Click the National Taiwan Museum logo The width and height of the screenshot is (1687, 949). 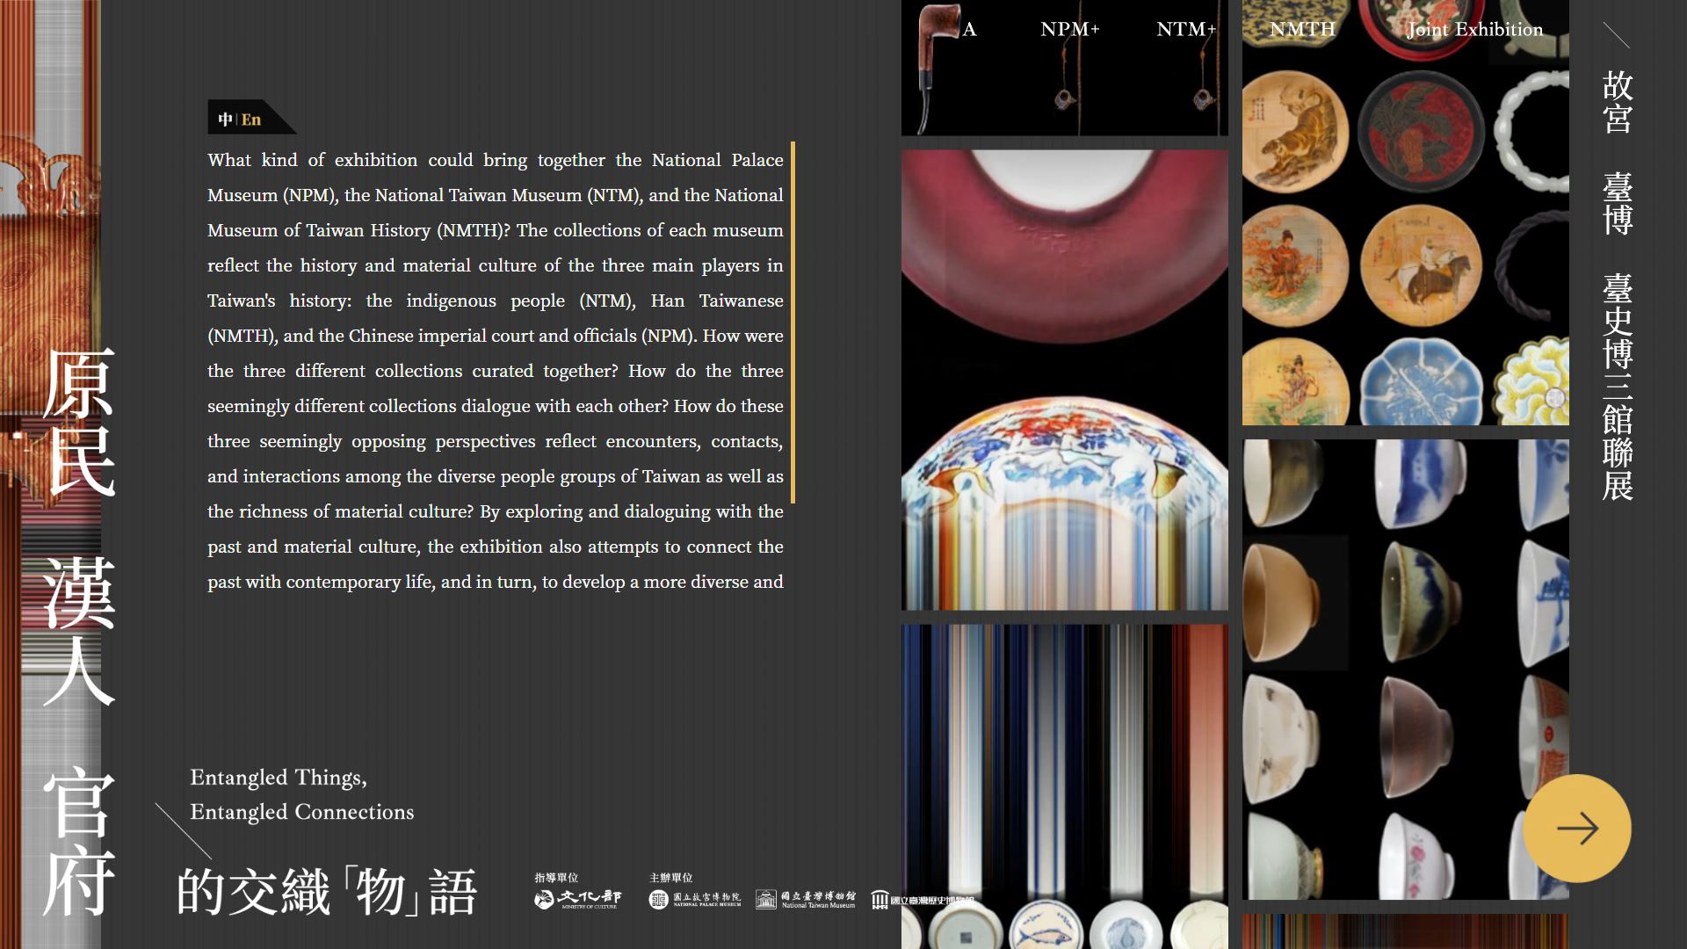coord(805,899)
